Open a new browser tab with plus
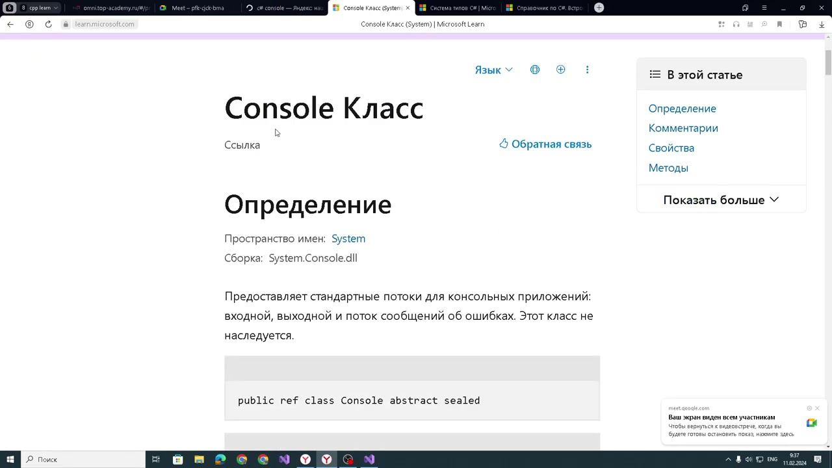This screenshot has width=832, height=468. pyautogui.click(x=599, y=8)
